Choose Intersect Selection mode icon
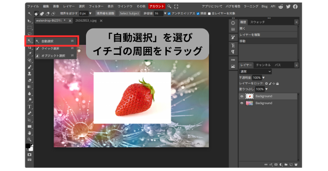 54,14
